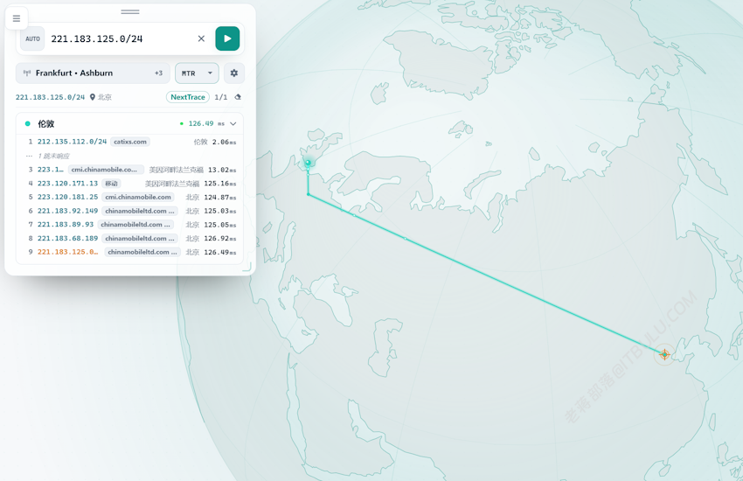Click the antenna icon in probe selector
Screen dimensions: 743x481
point(27,73)
